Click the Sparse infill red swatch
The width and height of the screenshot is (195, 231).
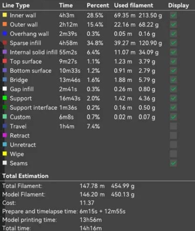click(5, 43)
